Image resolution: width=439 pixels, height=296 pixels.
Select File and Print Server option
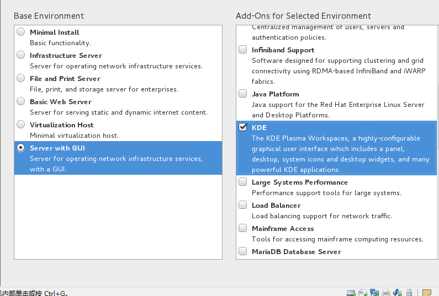(21, 78)
